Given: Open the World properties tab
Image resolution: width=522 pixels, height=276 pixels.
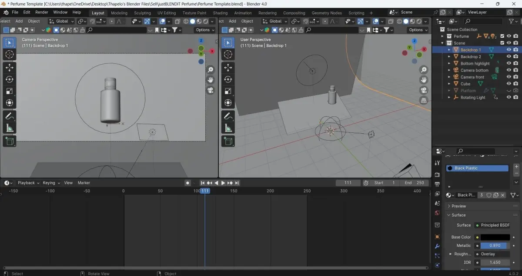Looking at the screenshot, I should 437,213.
